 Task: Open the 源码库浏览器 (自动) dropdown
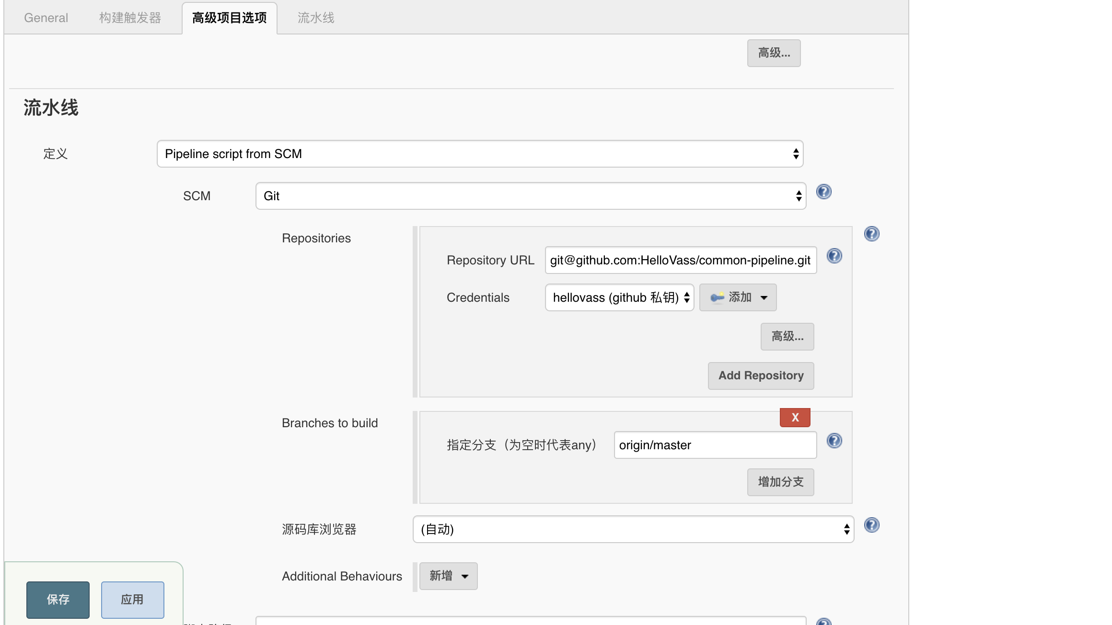point(633,529)
